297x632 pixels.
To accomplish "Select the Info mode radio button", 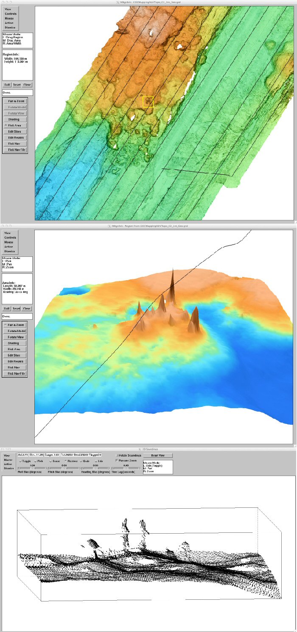I will click(x=99, y=461).
